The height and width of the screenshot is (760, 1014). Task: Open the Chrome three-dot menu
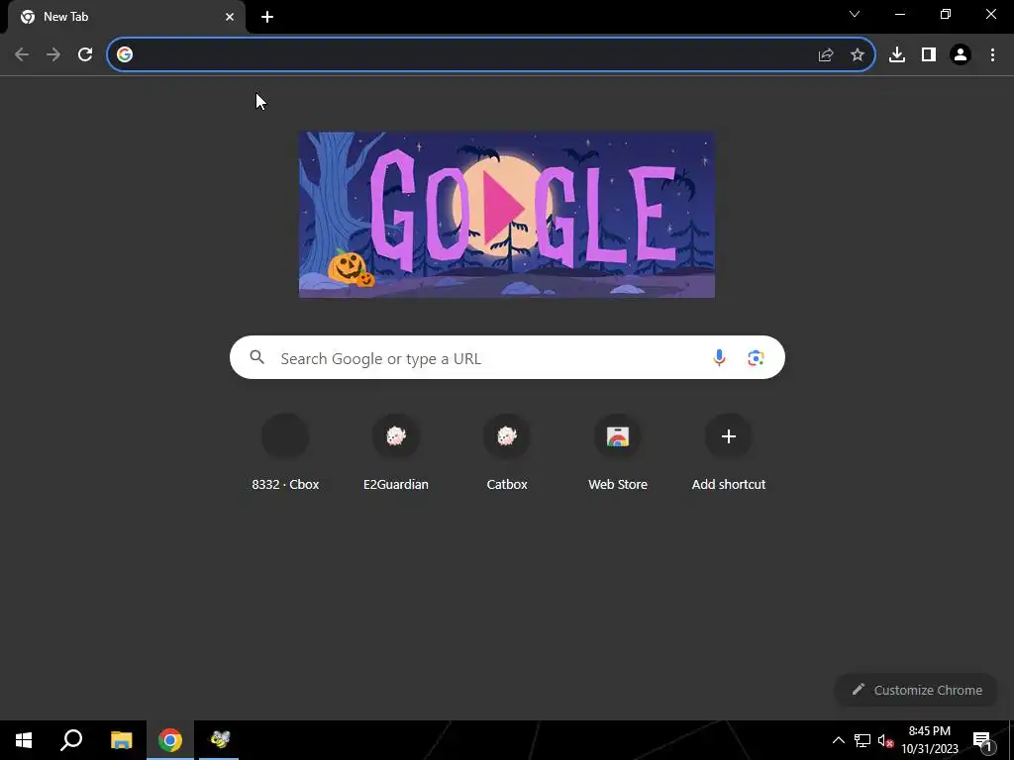pyautogui.click(x=992, y=55)
